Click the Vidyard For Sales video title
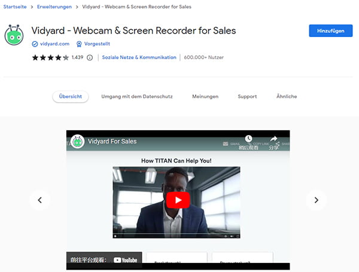This screenshot has width=359, height=272. point(112,141)
